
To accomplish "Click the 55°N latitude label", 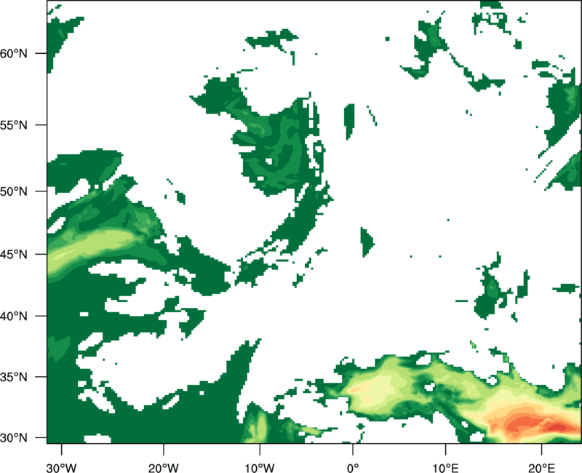I will click(x=14, y=125).
